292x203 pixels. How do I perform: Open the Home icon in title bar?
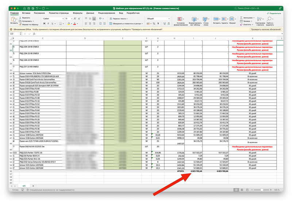[24, 8]
